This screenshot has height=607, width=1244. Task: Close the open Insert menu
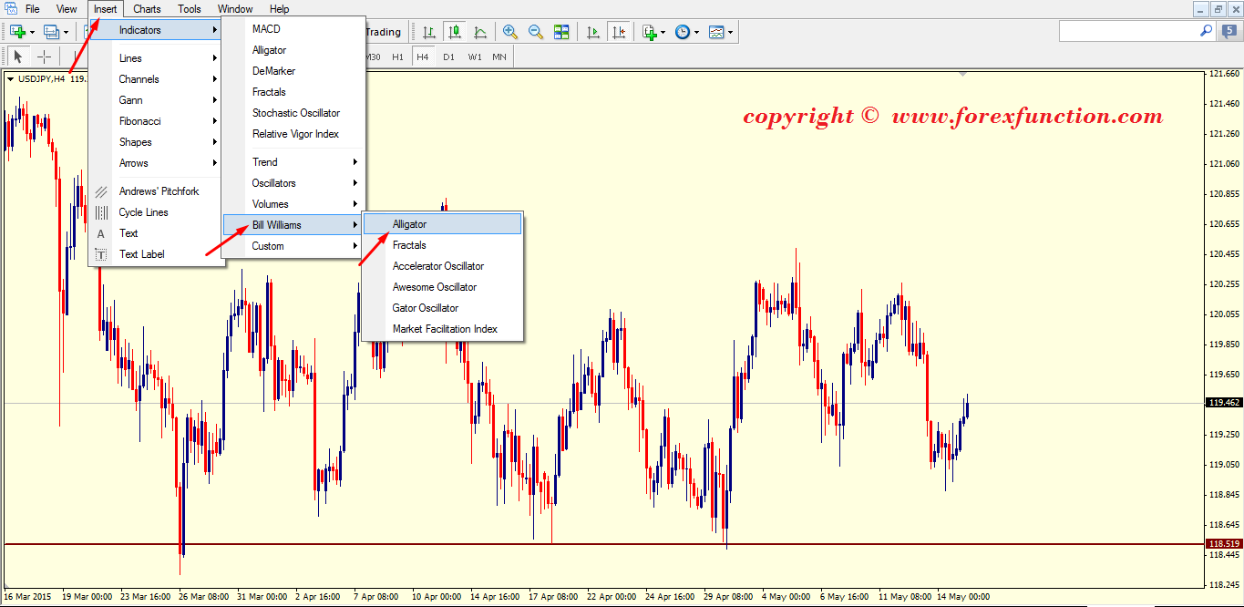click(105, 9)
